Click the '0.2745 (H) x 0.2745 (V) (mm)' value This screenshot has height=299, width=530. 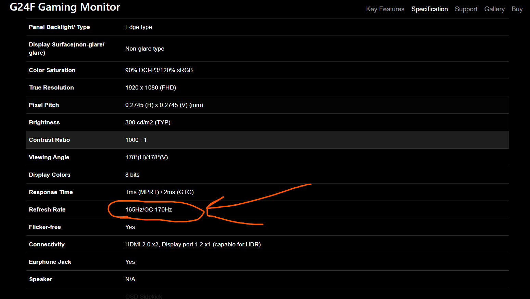(x=164, y=105)
